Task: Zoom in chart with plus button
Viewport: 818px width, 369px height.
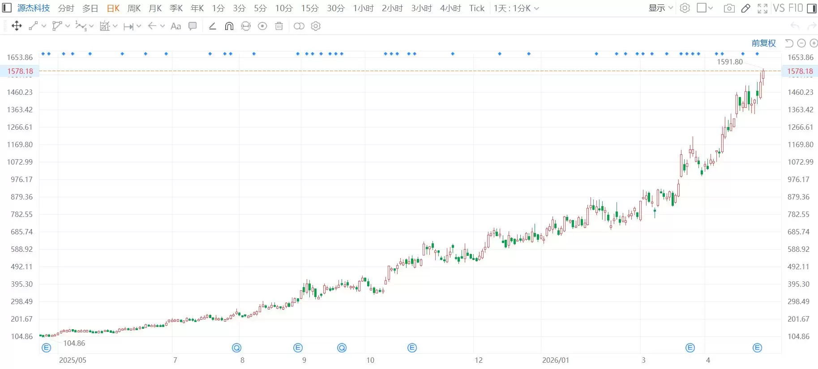Action: 814,43
